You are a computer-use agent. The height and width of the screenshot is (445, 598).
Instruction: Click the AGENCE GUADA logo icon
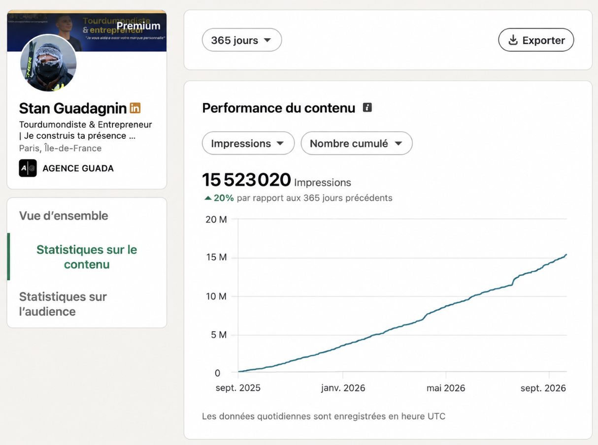[28, 168]
